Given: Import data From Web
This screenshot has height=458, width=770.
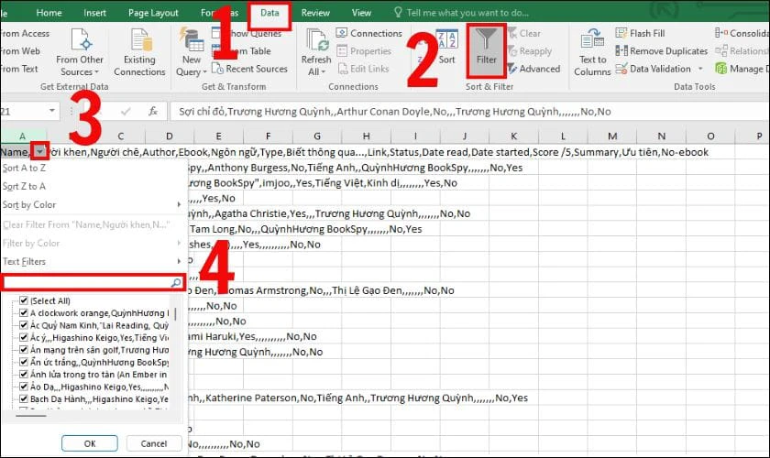Looking at the screenshot, I should click(20, 51).
